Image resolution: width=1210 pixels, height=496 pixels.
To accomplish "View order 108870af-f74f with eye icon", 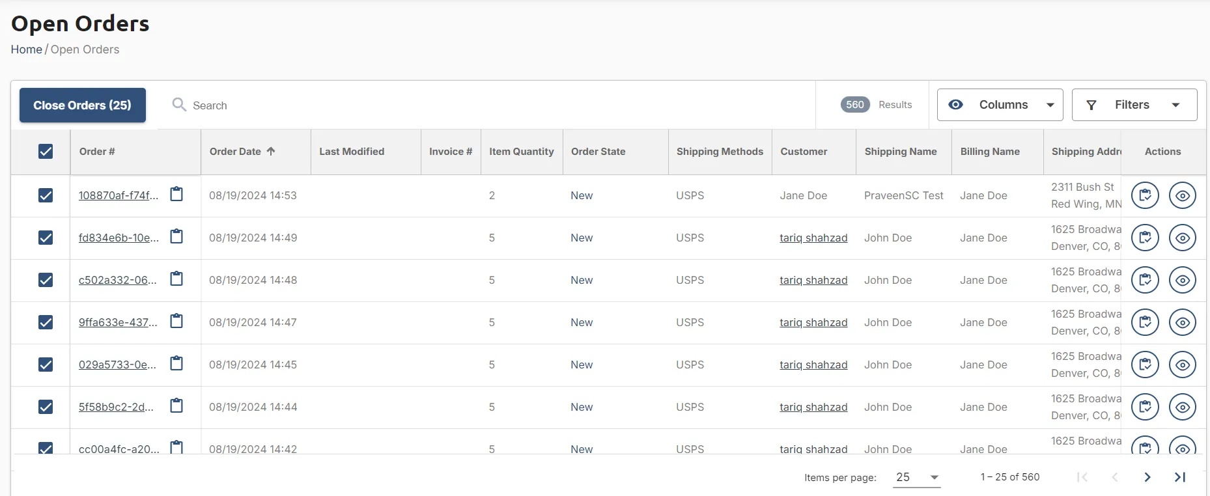I will pos(1183,195).
